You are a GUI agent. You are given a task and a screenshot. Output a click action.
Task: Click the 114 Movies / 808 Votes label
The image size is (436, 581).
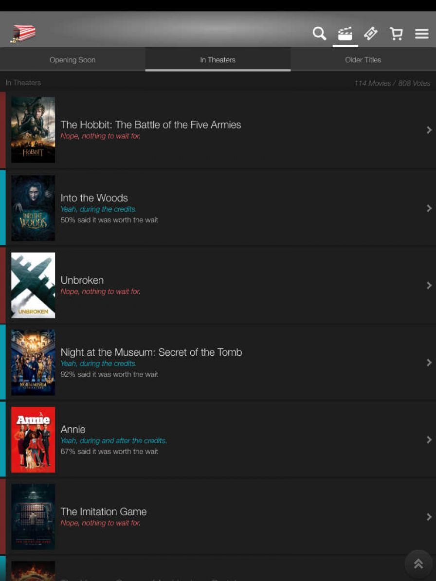392,83
